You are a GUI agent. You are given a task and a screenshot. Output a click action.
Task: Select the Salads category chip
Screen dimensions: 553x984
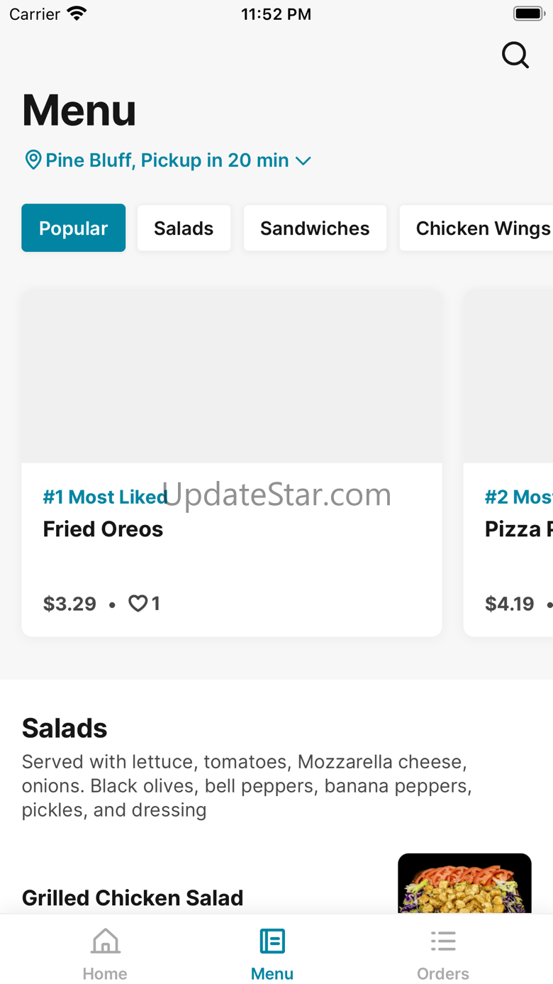point(184,228)
